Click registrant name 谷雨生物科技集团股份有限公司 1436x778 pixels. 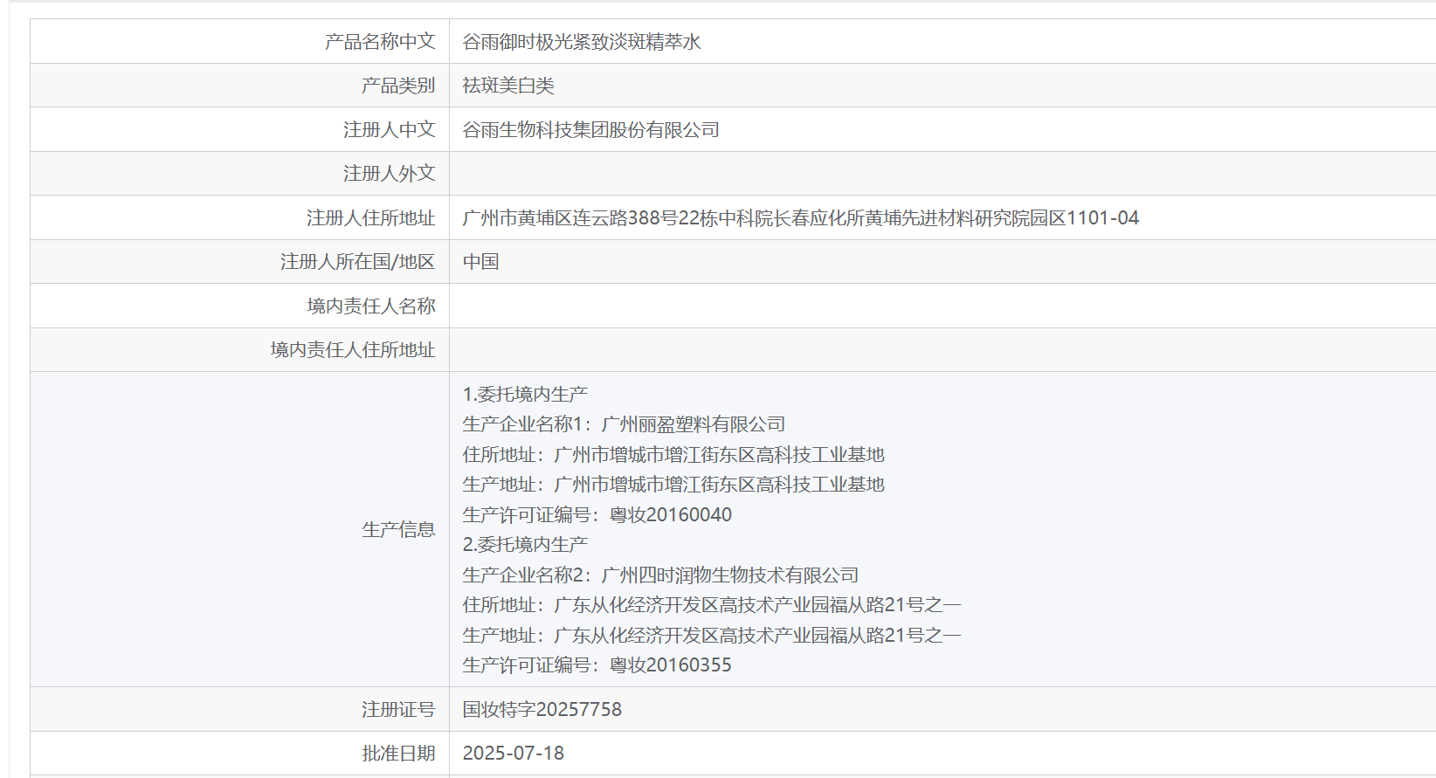(590, 130)
